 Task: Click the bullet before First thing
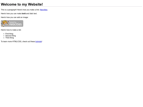tap(4, 34)
